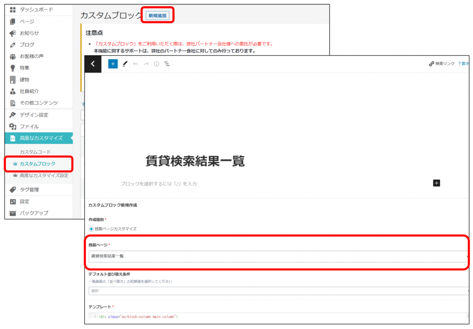473x329 pixels.
Task: Click the undo arrow icon
Action: pos(135,64)
